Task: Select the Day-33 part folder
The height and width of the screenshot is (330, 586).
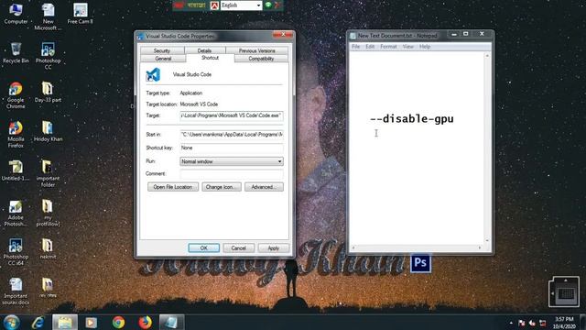Action: click(48, 92)
